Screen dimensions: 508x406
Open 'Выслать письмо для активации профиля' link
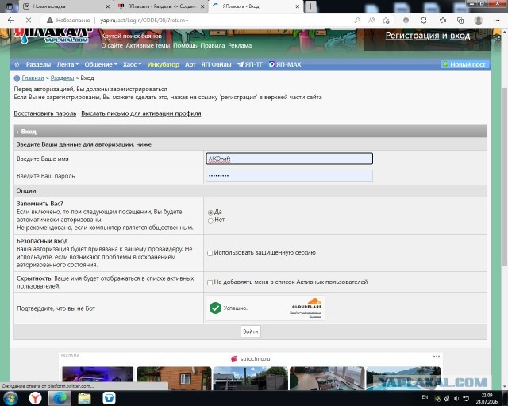tap(141, 113)
